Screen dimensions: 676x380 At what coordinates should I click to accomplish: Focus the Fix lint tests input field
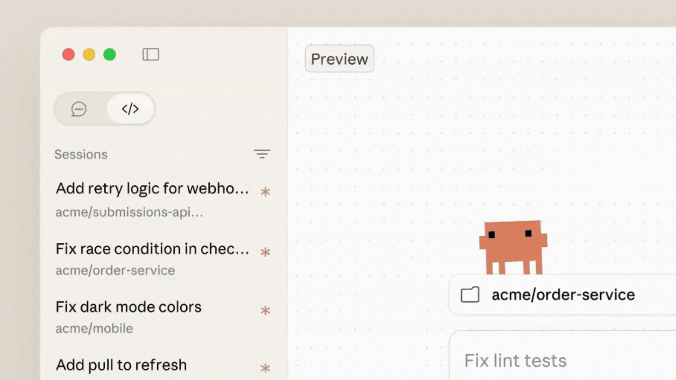562,356
